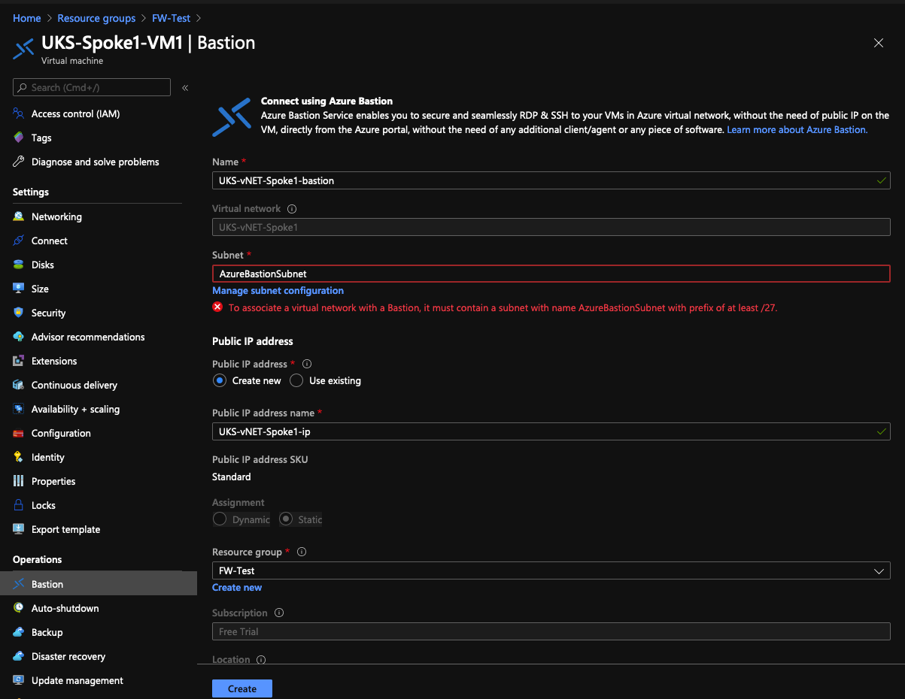Click the sidebar search box
The width and height of the screenshot is (905, 699).
[x=92, y=87]
